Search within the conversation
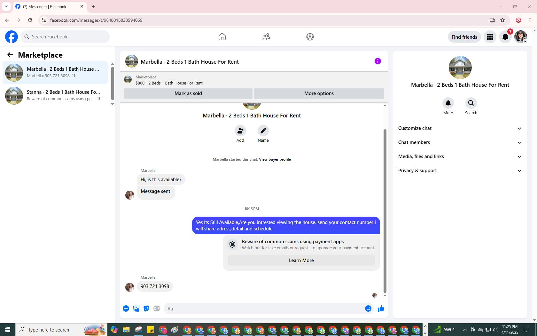 (x=471, y=103)
